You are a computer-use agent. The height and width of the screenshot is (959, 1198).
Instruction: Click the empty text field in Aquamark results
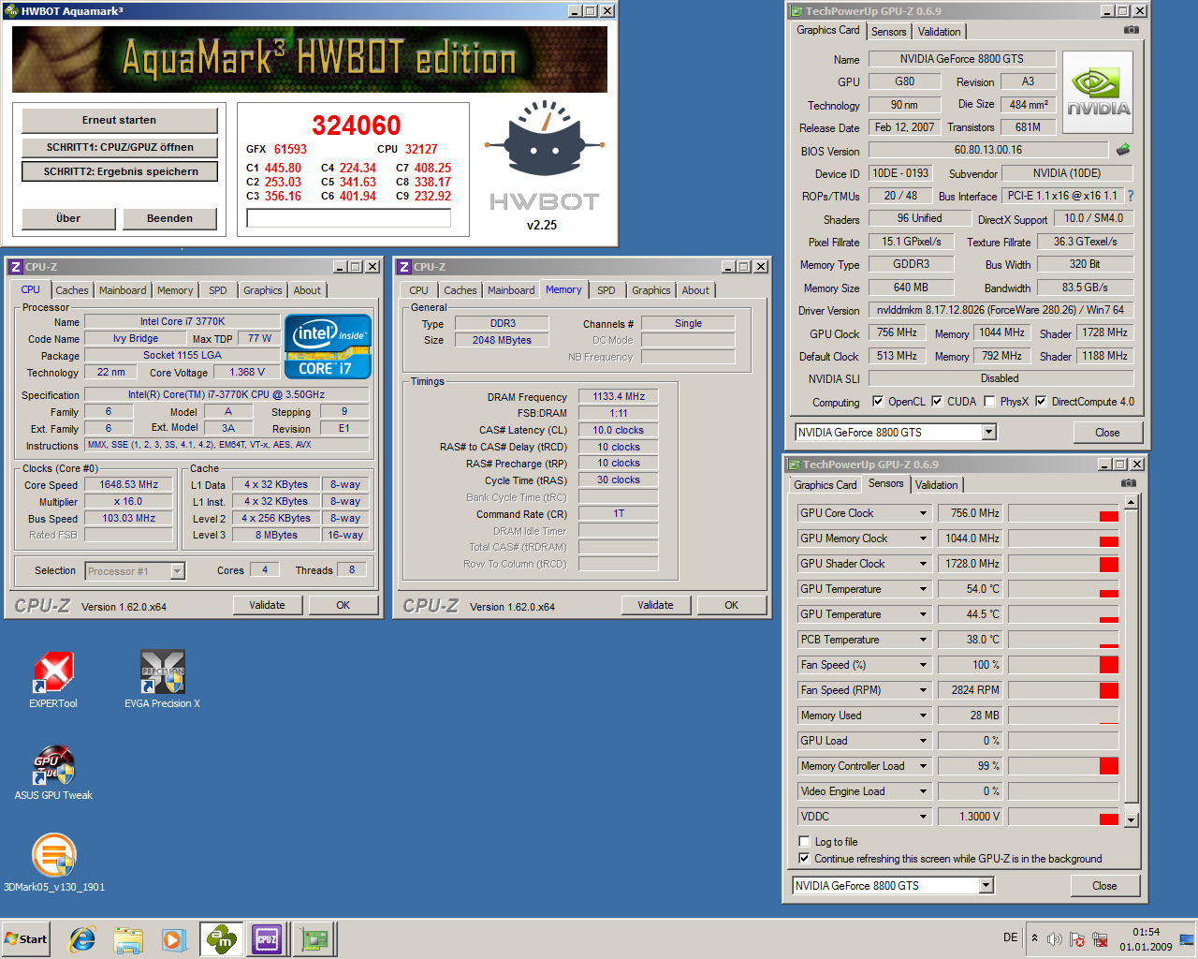[349, 217]
